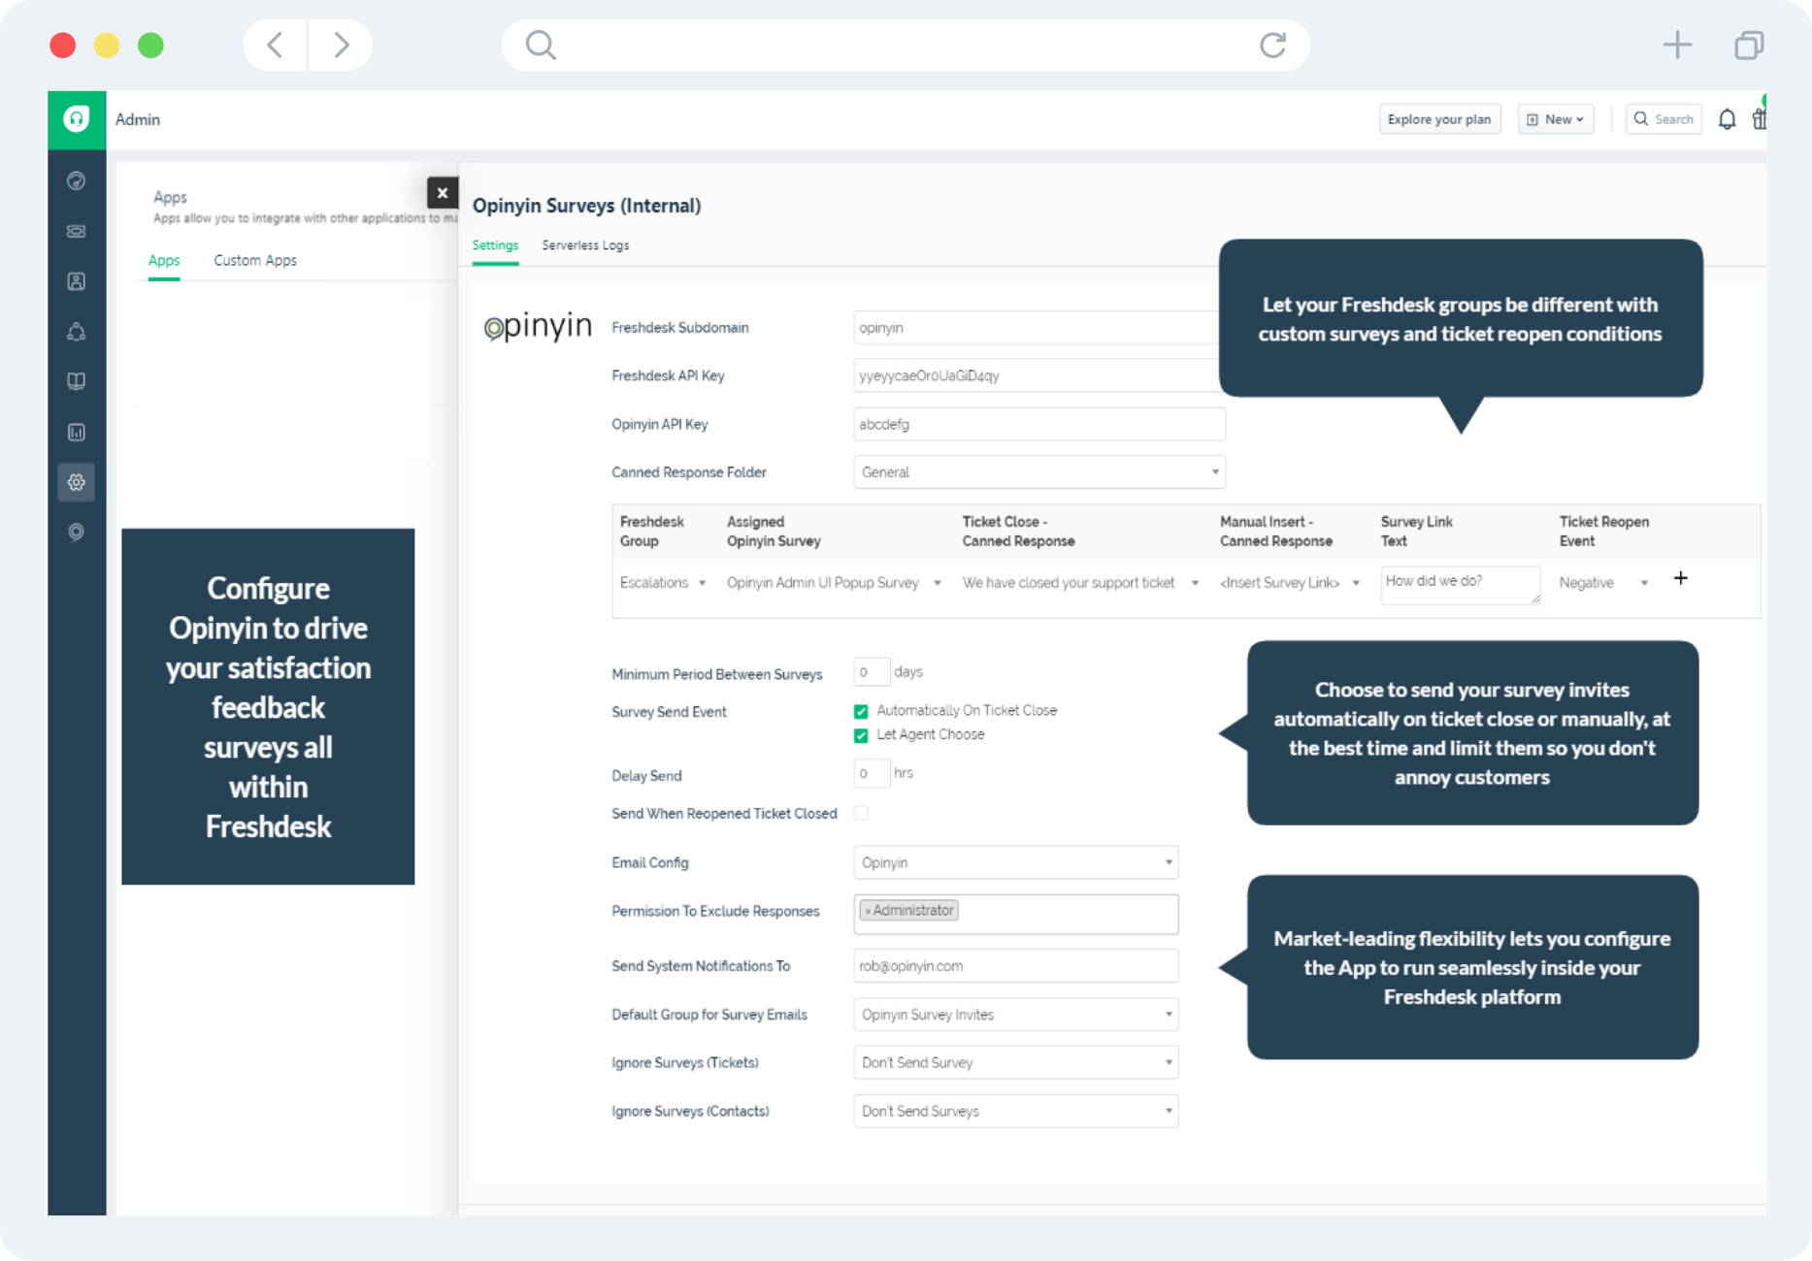Screen dimensions: 1812x1261
Task: Open the Email Config dropdown
Action: (x=1016, y=862)
